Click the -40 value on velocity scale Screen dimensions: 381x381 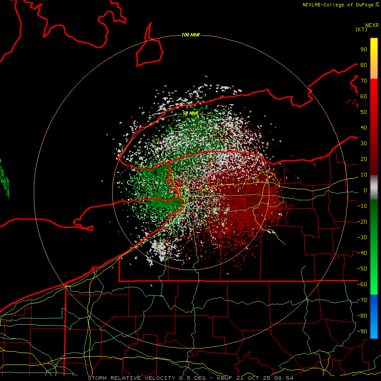pos(362,253)
